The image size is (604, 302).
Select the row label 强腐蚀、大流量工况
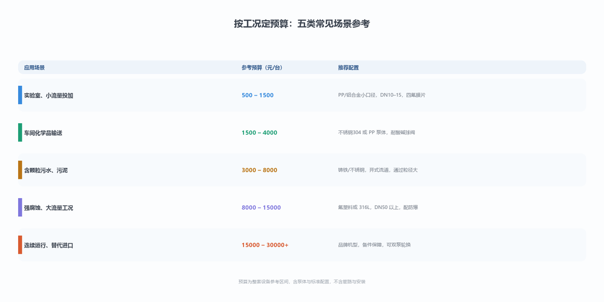[48, 208]
